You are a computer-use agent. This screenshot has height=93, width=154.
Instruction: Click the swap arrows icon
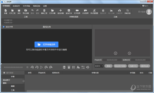83,67
